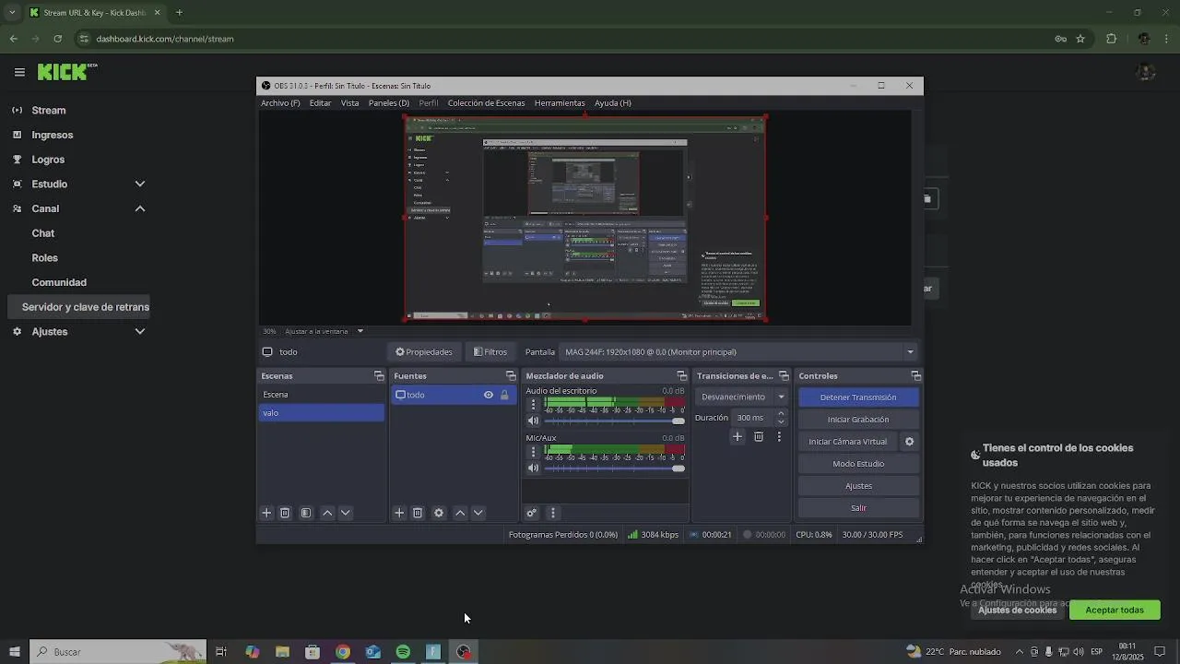Open the Editar menu in OBS

[320, 103]
